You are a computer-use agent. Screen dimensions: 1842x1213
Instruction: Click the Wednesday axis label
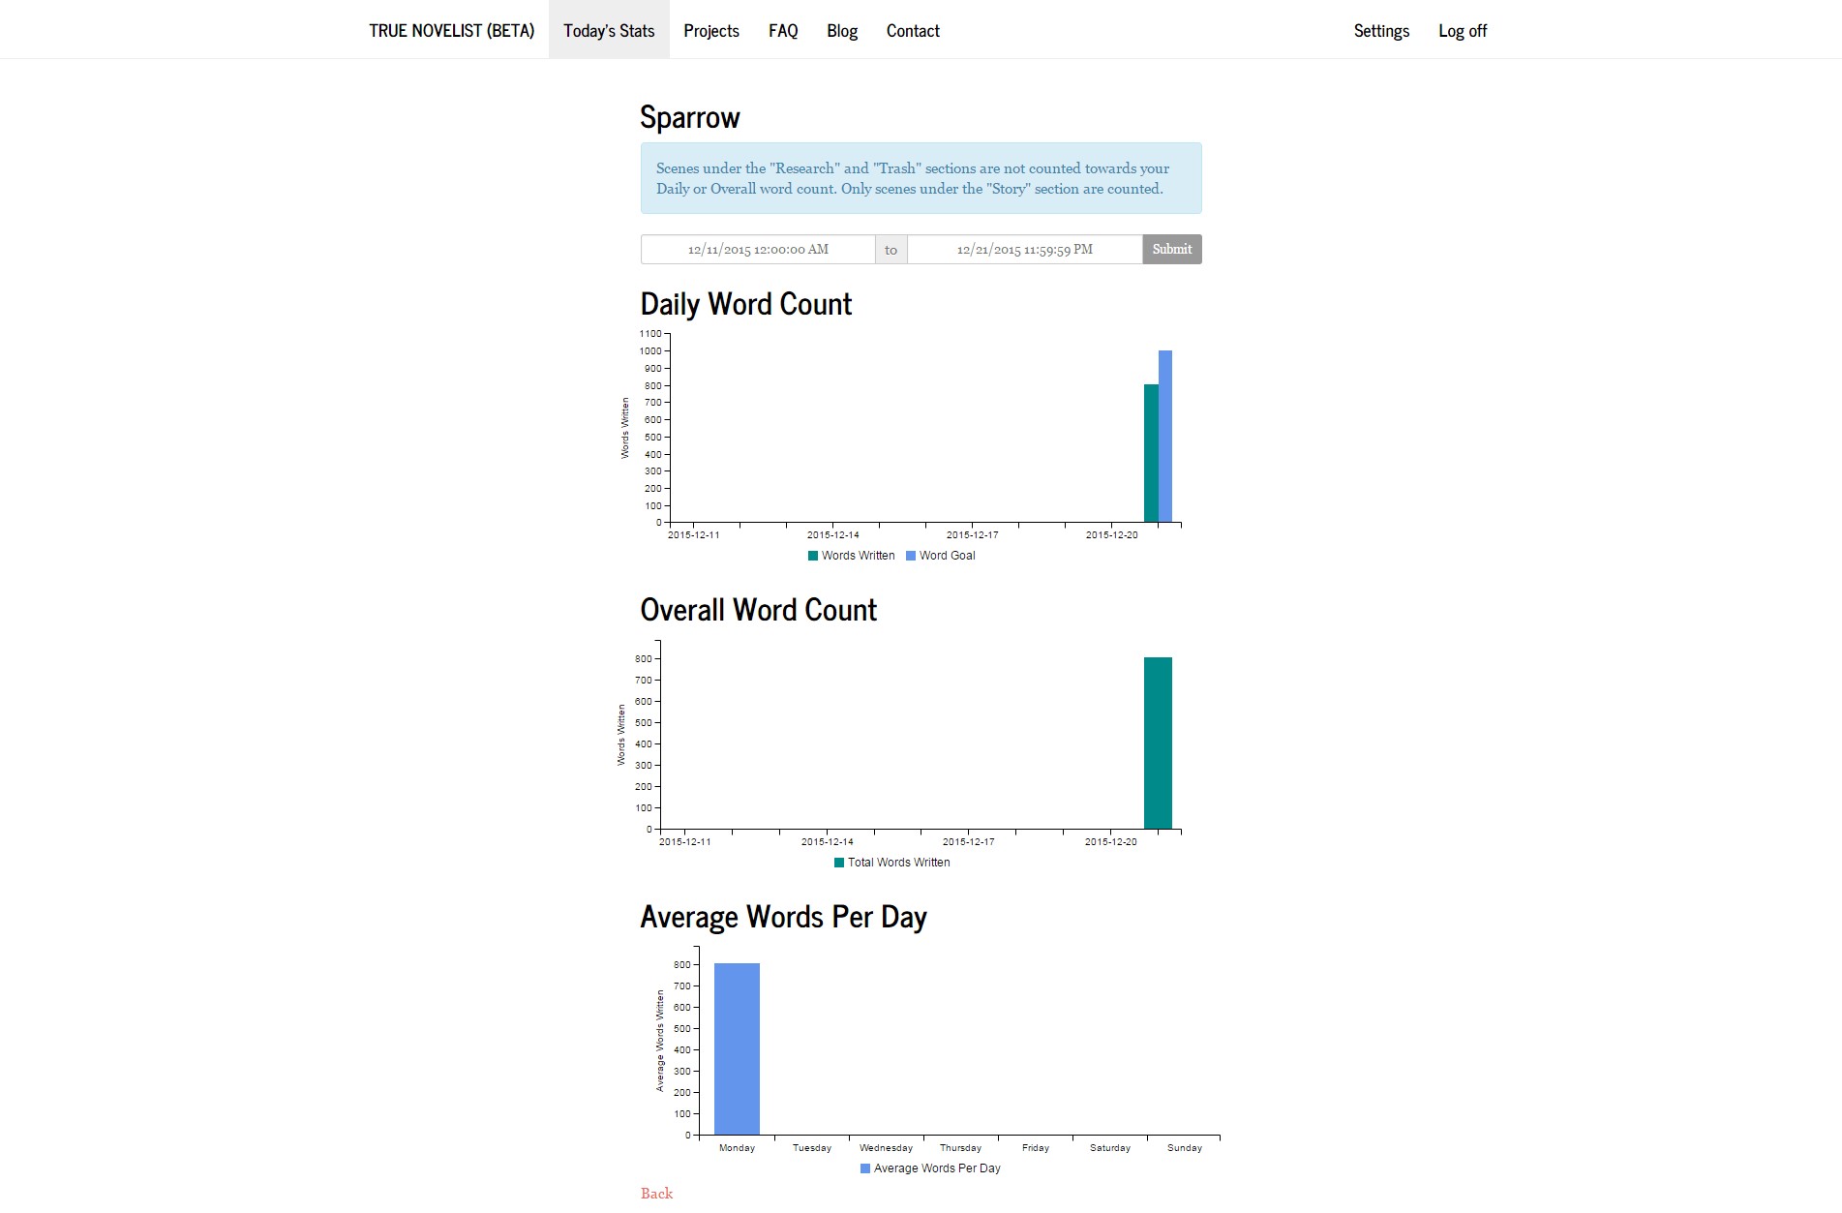click(x=887, y=1148)
